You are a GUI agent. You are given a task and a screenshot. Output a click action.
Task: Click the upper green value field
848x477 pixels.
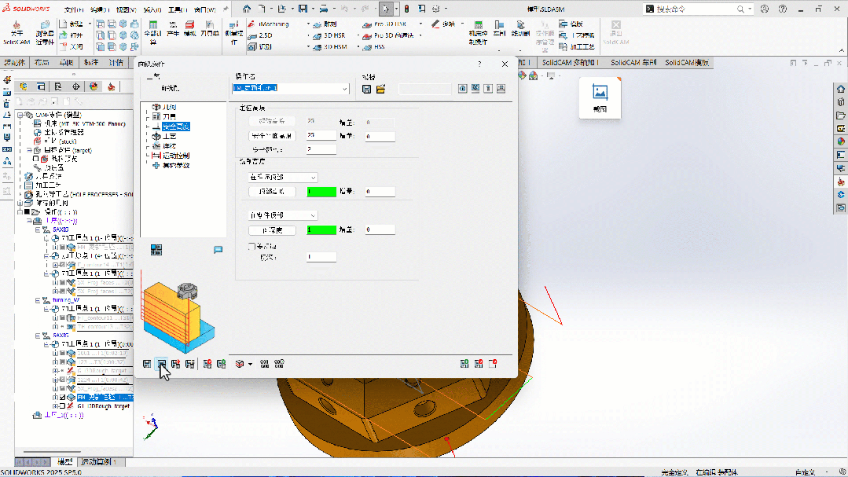pyautogui.click(x=321, y=192)
